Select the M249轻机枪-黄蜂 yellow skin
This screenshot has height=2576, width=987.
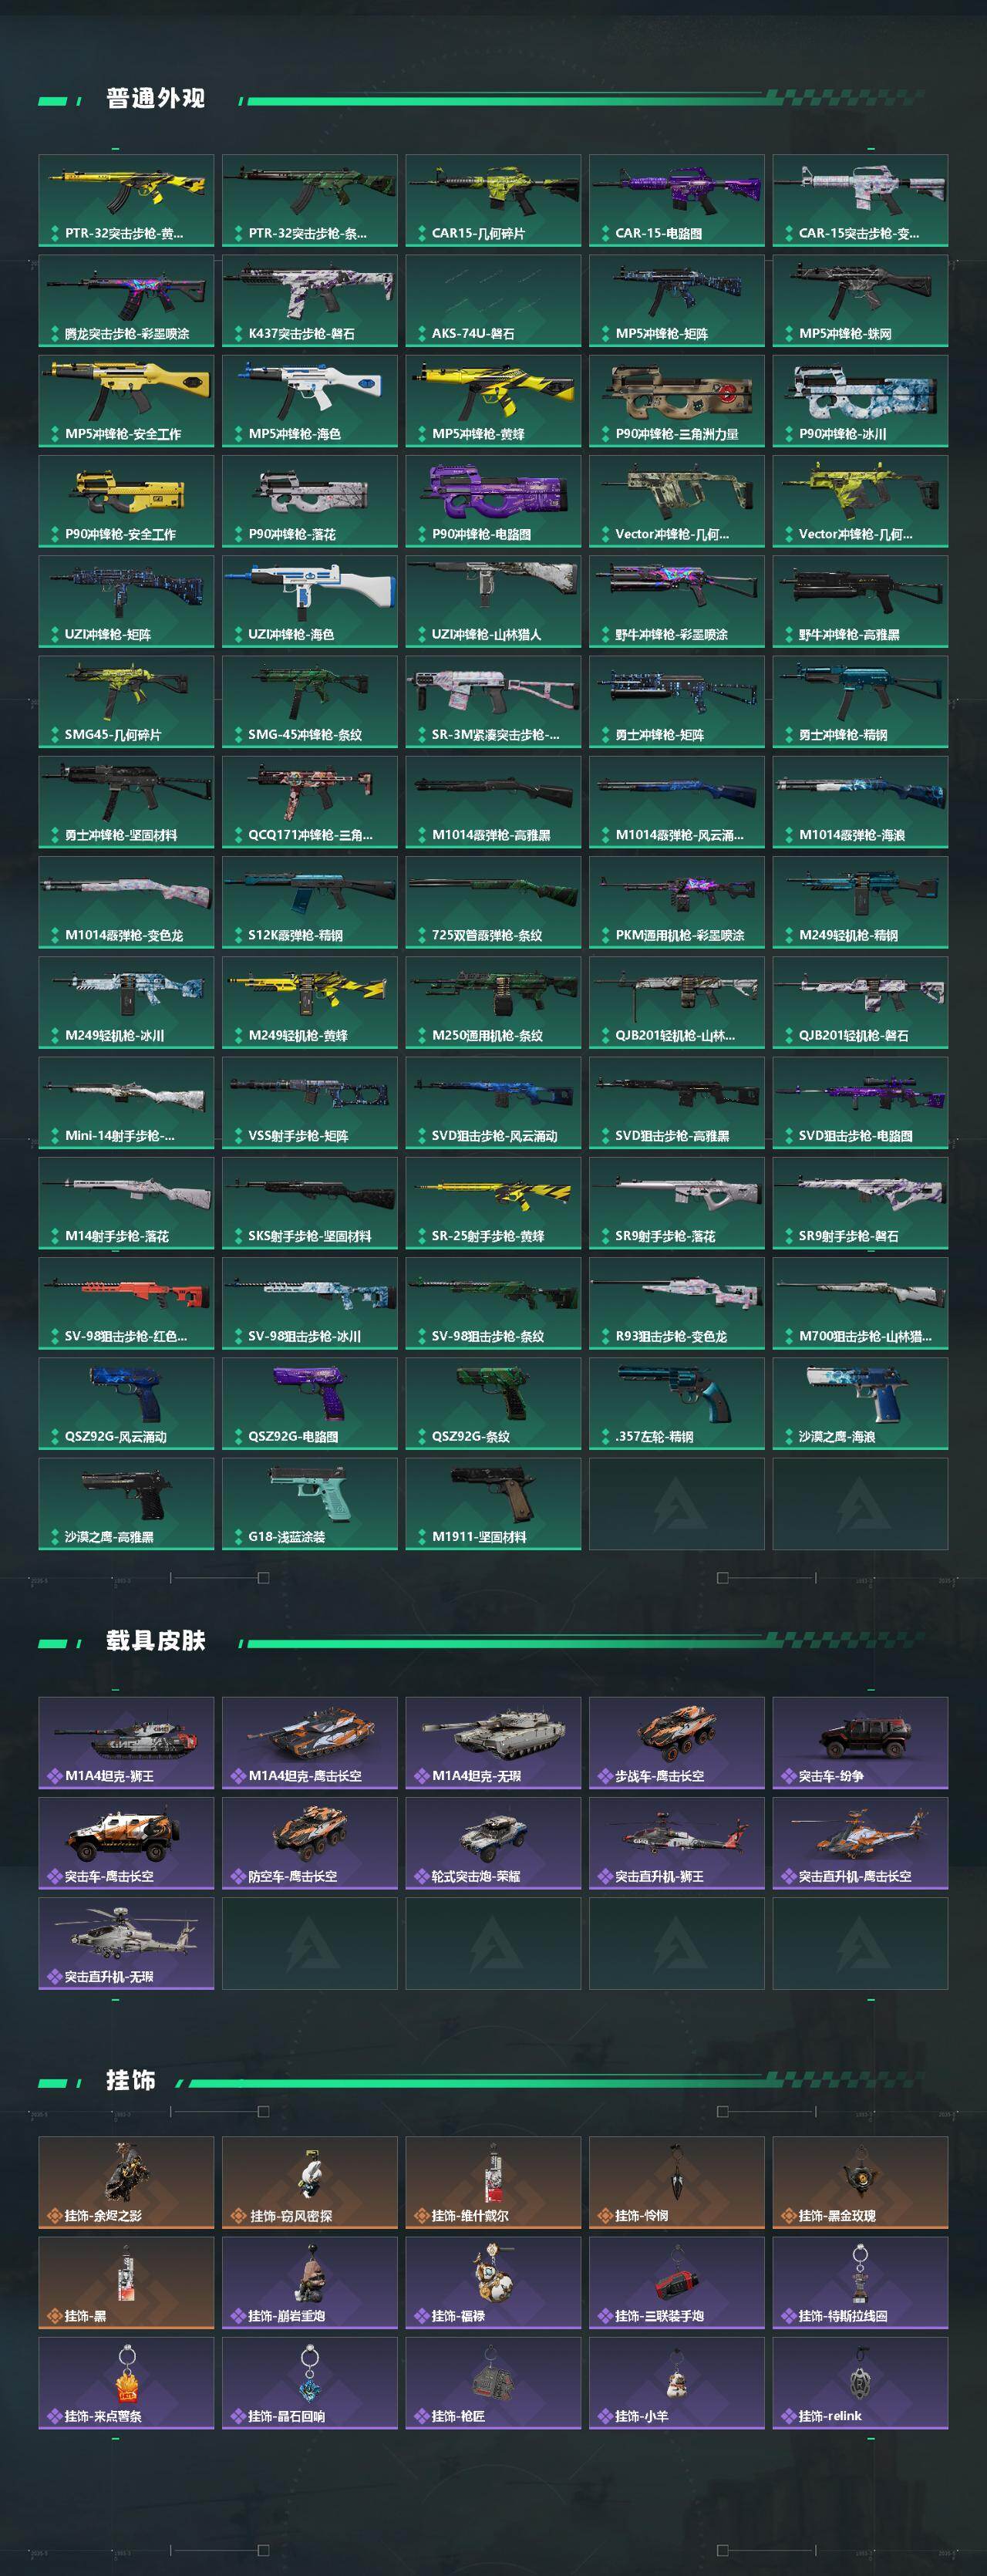pos(309,1002)
